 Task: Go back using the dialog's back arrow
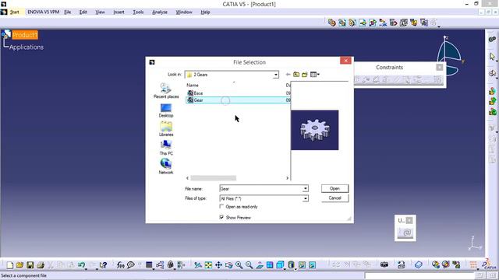(x=288, y=75)
